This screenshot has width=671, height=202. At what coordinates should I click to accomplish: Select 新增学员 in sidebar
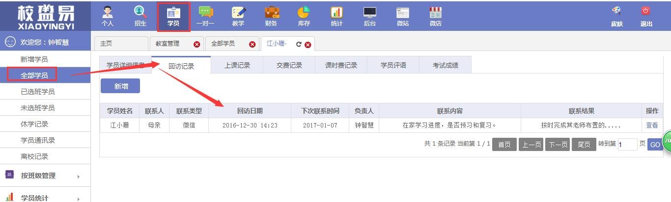click(45, 59)
